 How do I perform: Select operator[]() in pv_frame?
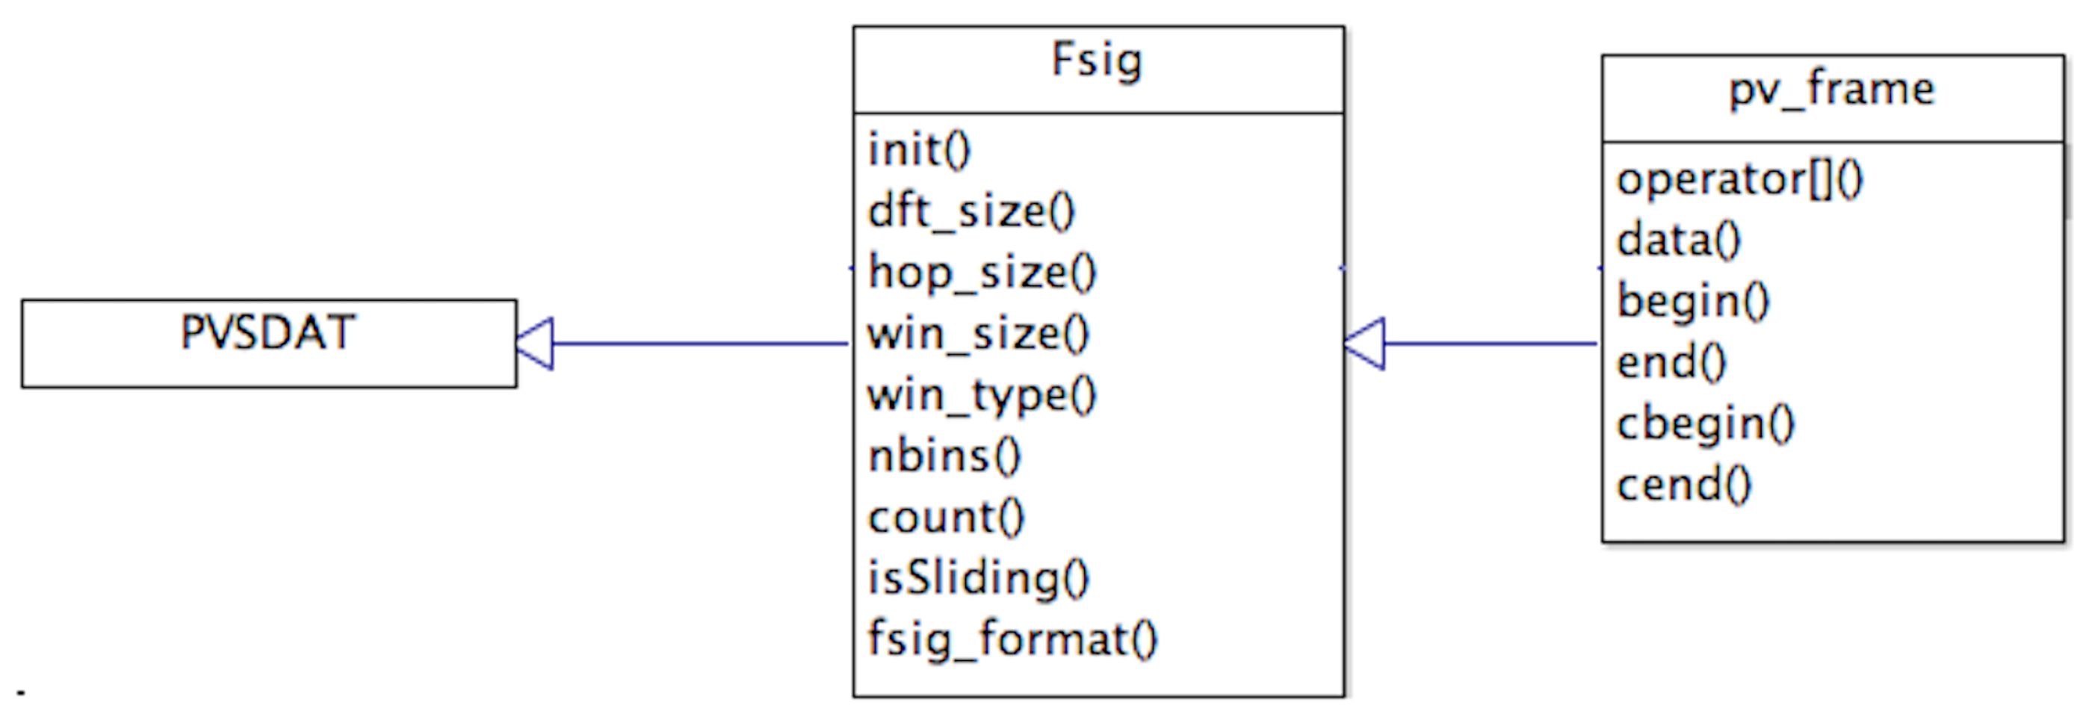(x=1739, y=179)
